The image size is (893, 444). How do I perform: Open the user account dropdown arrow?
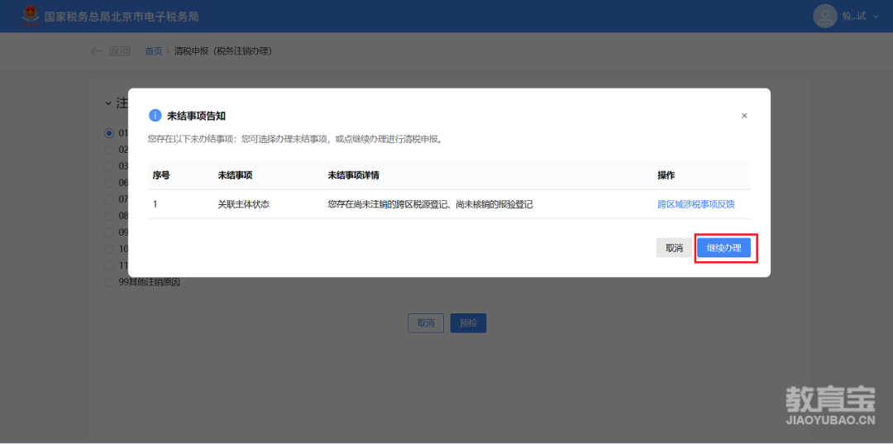coord(876,17)
